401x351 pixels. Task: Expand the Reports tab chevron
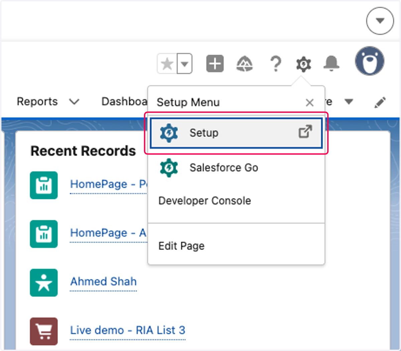(x=74, y=101)
